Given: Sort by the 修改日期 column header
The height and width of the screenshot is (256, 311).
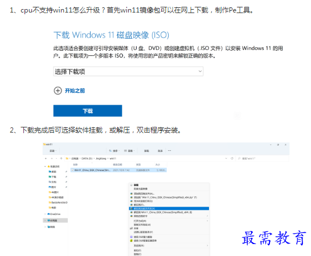Looking at the screenshot, I should tap(117, 164).
